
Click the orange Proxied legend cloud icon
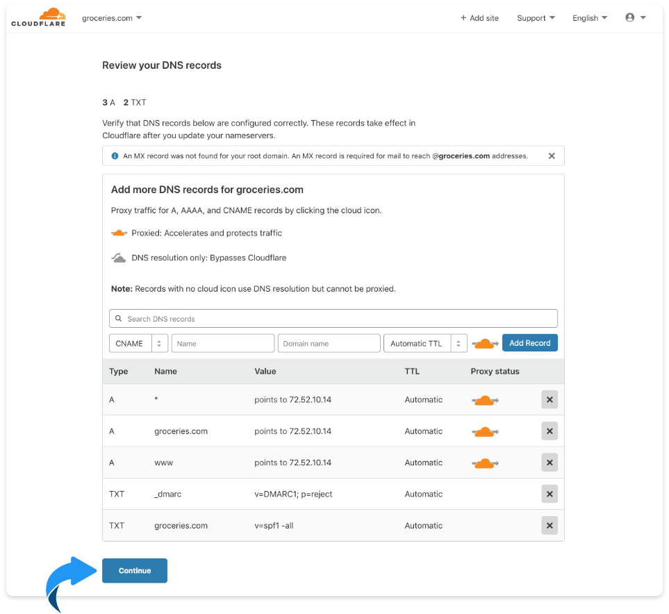click(119, 233)
